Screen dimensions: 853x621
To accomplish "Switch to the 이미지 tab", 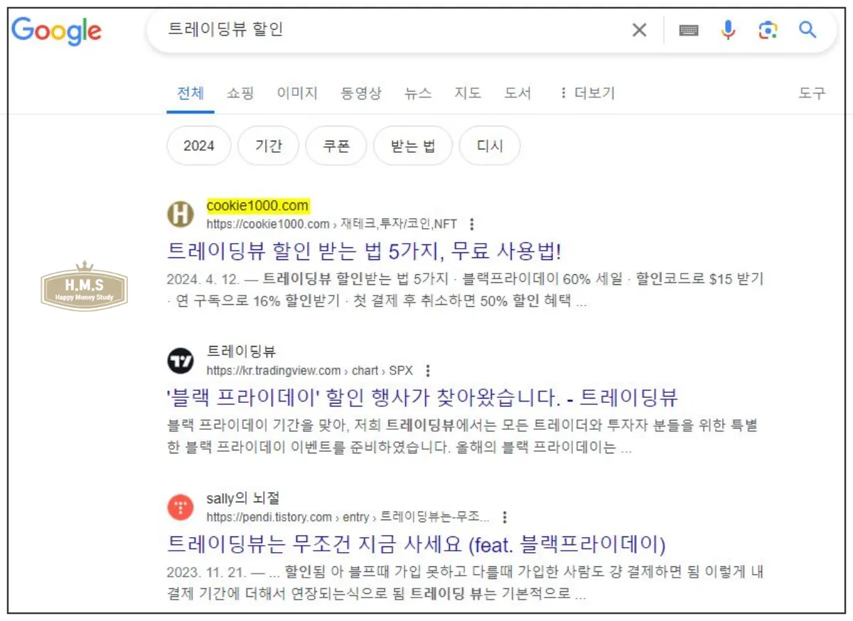I will coord(296,93).
